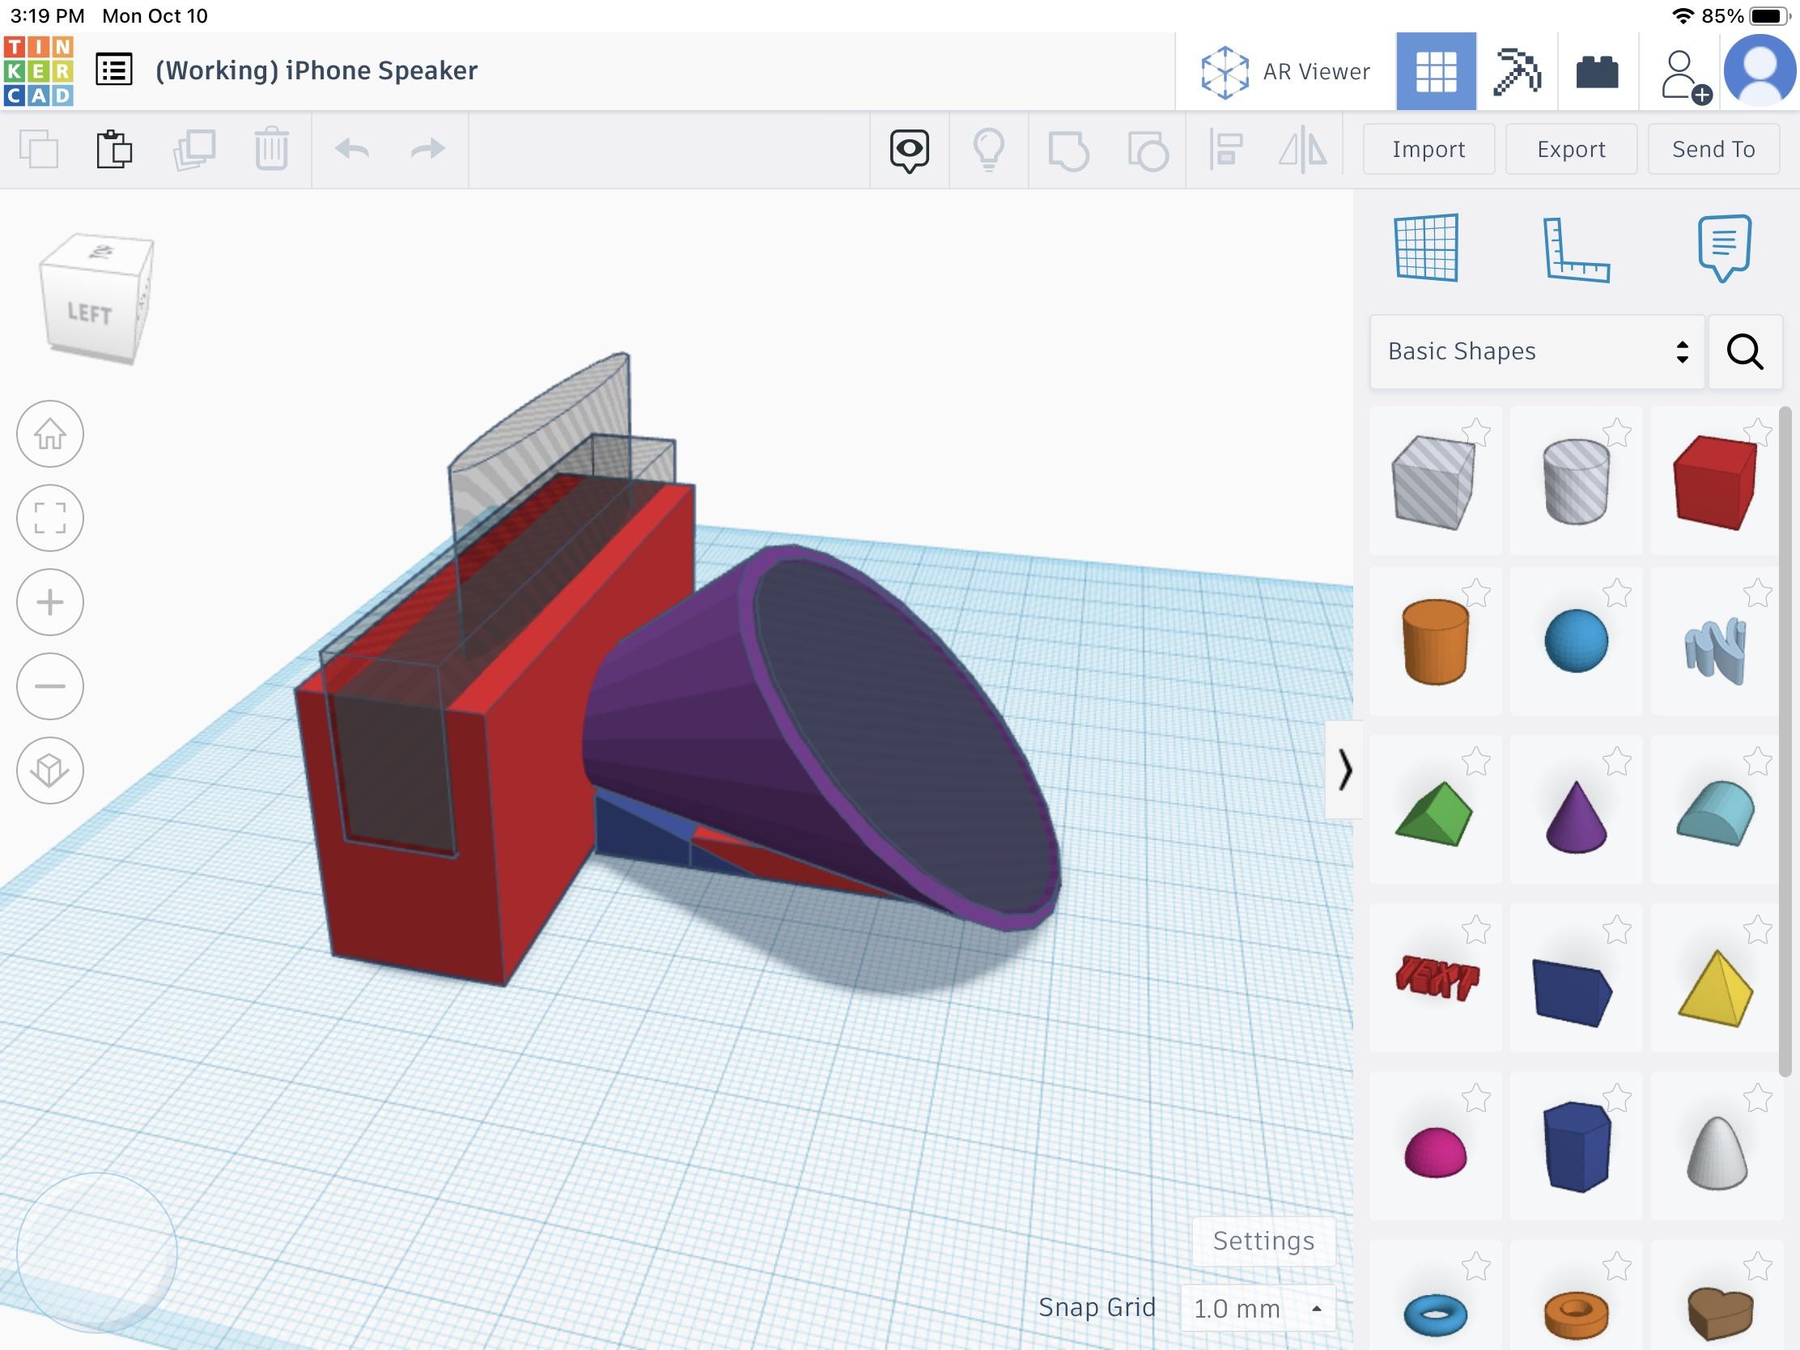1800x1350 pixels.
Task: Select the blue Sphere shape thumbnail
Action: [x=1576, y=641]
